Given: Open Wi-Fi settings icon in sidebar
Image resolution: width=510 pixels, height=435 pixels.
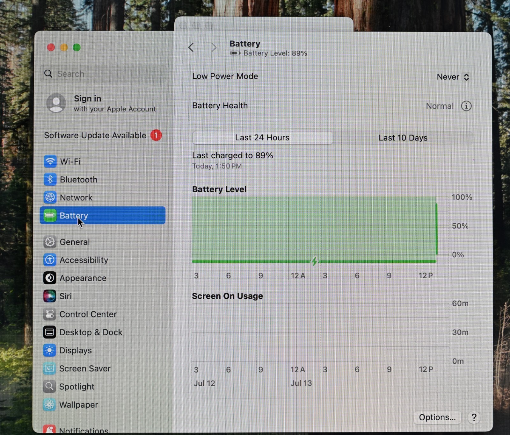Looking at the screenshot, I should [50, 161].
